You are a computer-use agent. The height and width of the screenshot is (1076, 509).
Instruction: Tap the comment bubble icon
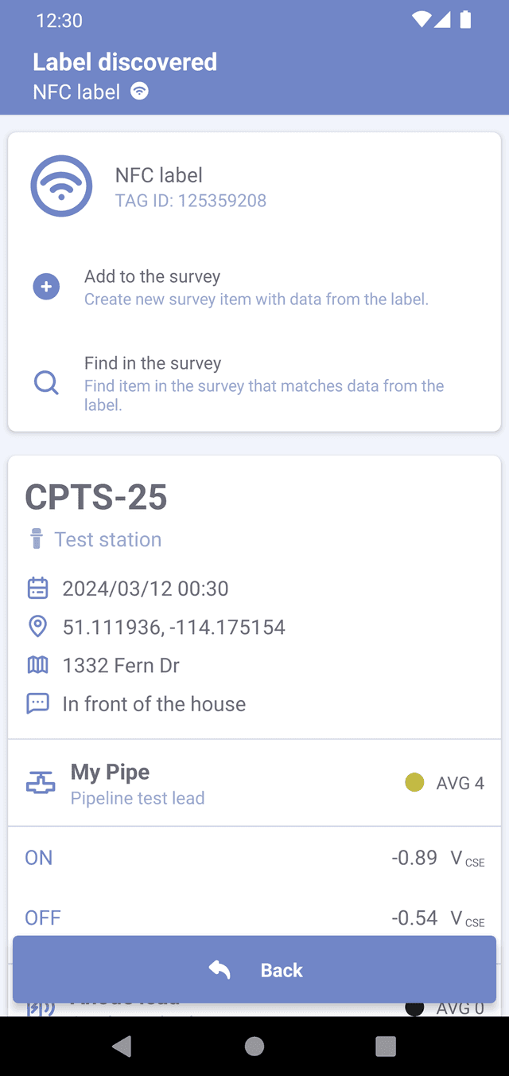click(37, 703)
